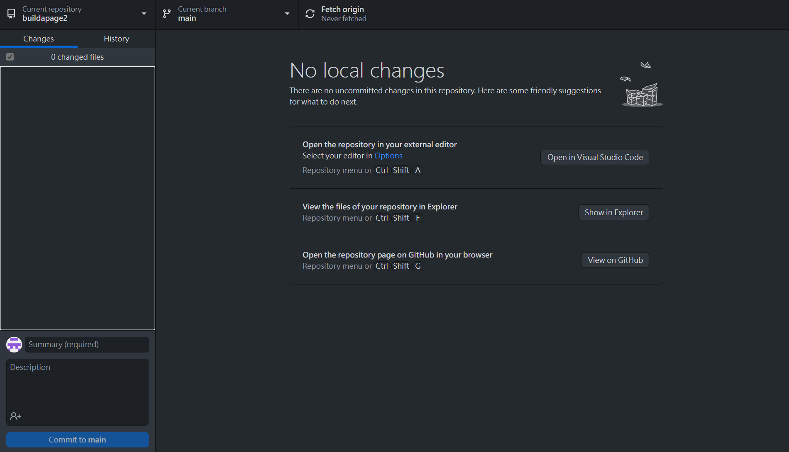Switch to the History tab

pyautogui.click(x=117, y=39)
